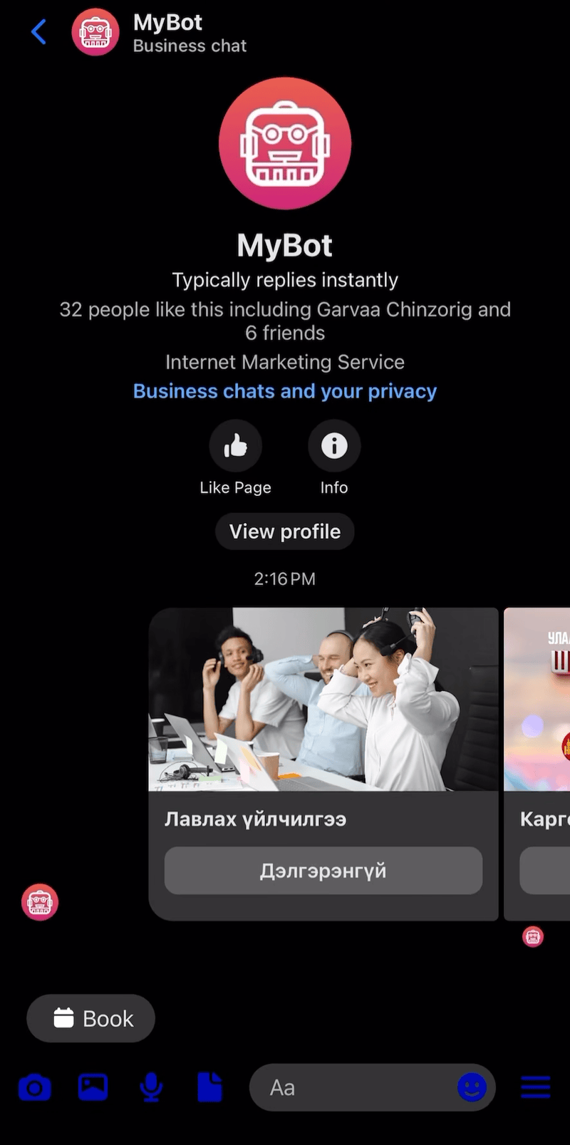Image resolution: width=570 pixels, height=1145 pixels.
Task: Open the hamburger menu icon
Action: 536,1087
